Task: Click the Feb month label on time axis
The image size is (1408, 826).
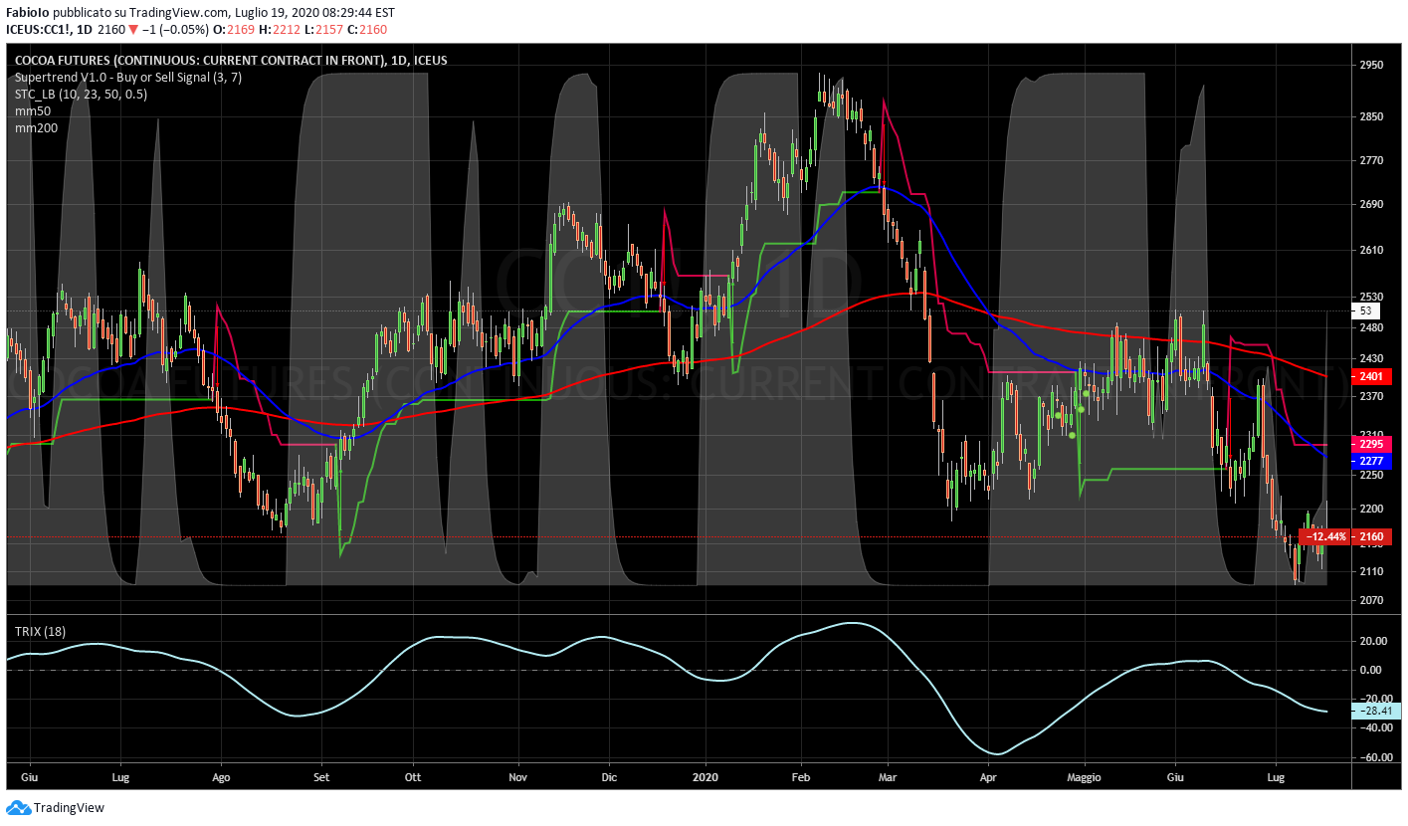Action: pos(801,776)
